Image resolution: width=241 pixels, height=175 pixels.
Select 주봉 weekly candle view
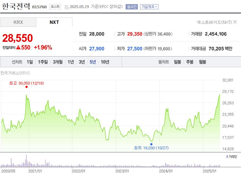click(x=189, y=62)
